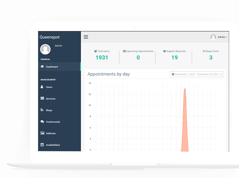Viewport: 239px width, 178px height.
Task: Toggle the hamburger sidebar menu
Action: [86, 37]
